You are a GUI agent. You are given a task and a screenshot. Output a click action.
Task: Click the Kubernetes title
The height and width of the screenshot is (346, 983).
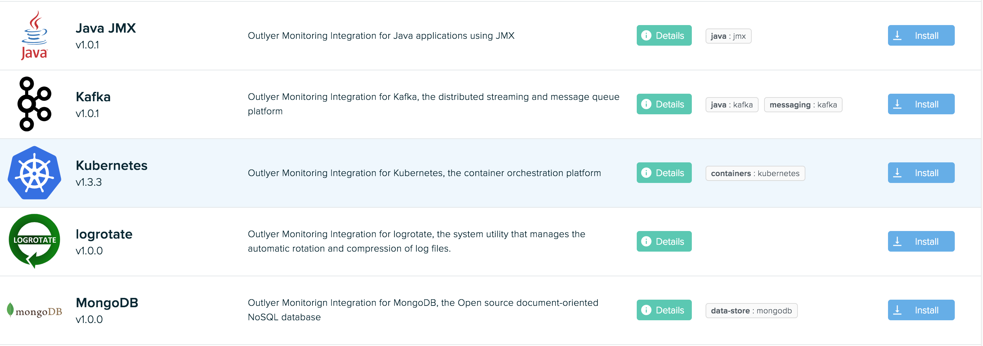[112, 165]
